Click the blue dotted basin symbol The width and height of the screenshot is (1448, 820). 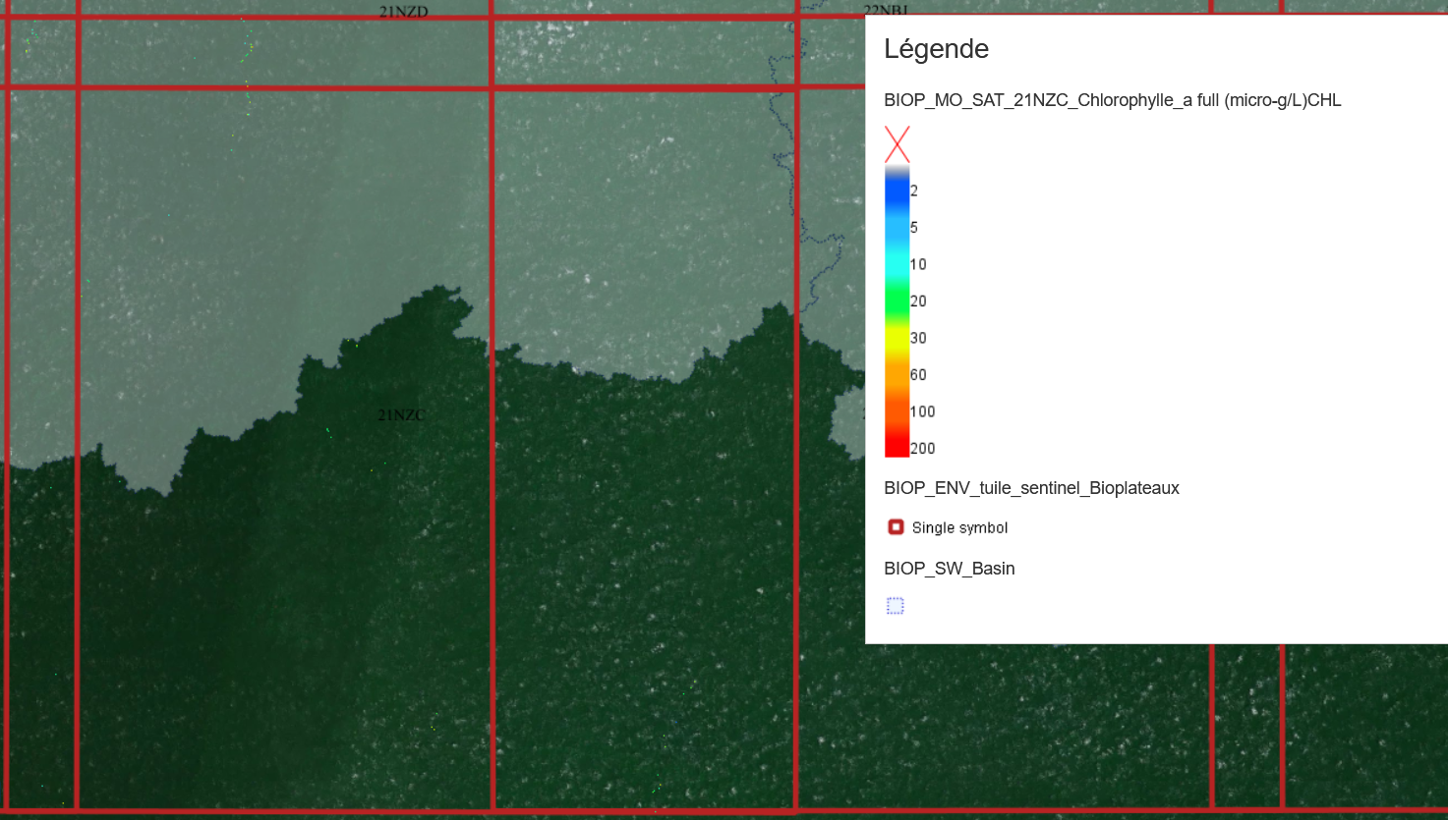point(896,606)
